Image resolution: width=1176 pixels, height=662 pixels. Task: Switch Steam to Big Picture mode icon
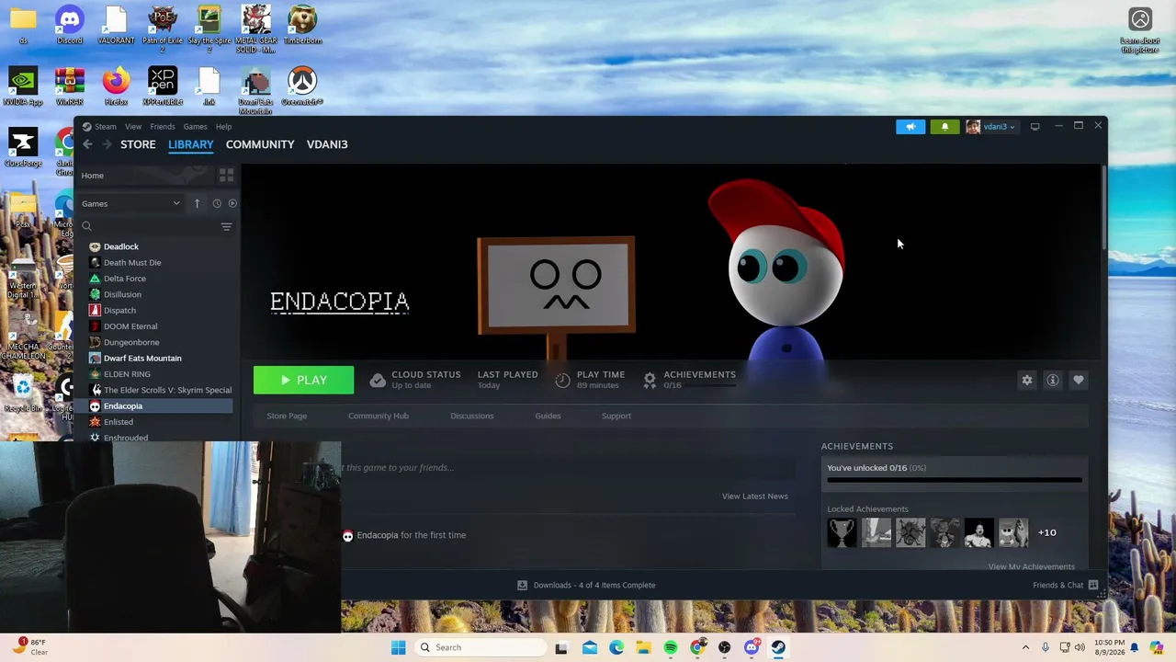(1035, 127)
